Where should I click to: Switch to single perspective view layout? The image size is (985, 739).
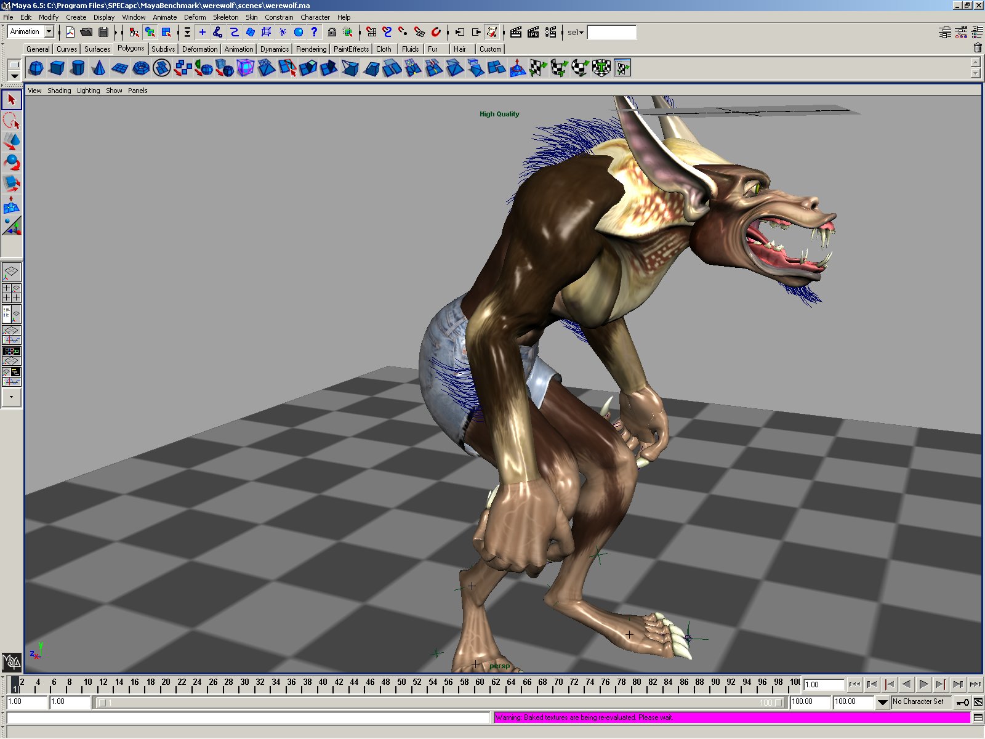coord(12,272)
